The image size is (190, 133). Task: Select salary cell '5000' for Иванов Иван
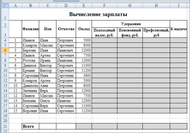[84, 40]
